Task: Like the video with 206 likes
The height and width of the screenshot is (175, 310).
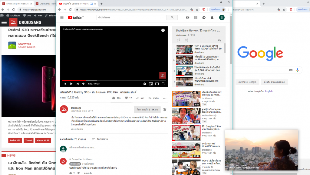Action: pos(116,98)
